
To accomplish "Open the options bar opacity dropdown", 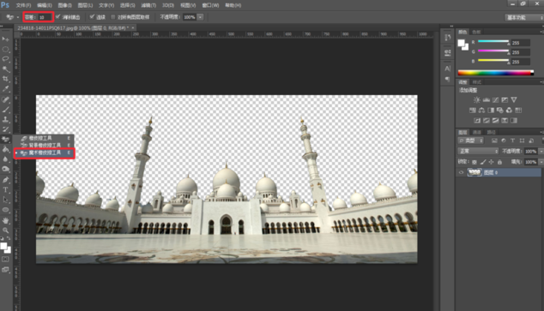I will (200, 17).
